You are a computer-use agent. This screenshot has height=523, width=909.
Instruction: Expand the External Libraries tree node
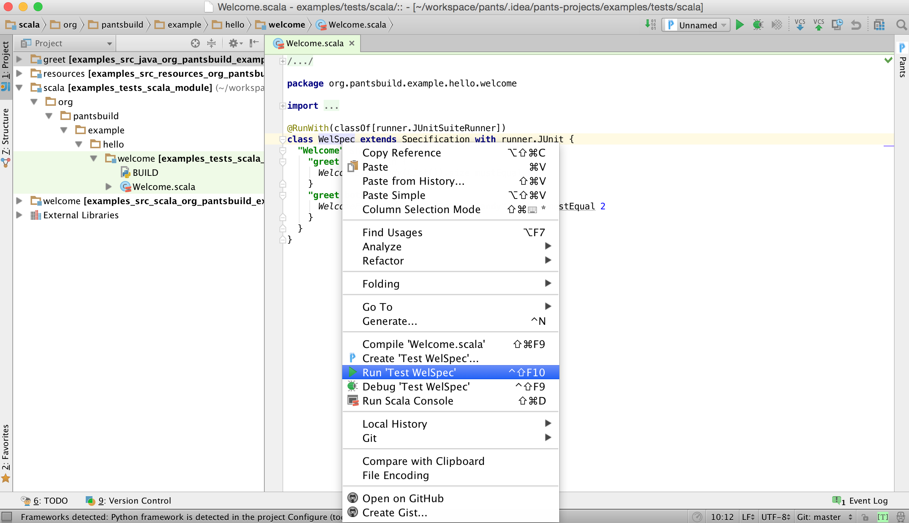(x=19, y=215)
